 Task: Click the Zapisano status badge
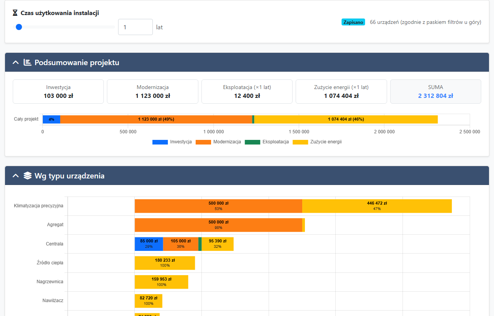coord(353,22)
